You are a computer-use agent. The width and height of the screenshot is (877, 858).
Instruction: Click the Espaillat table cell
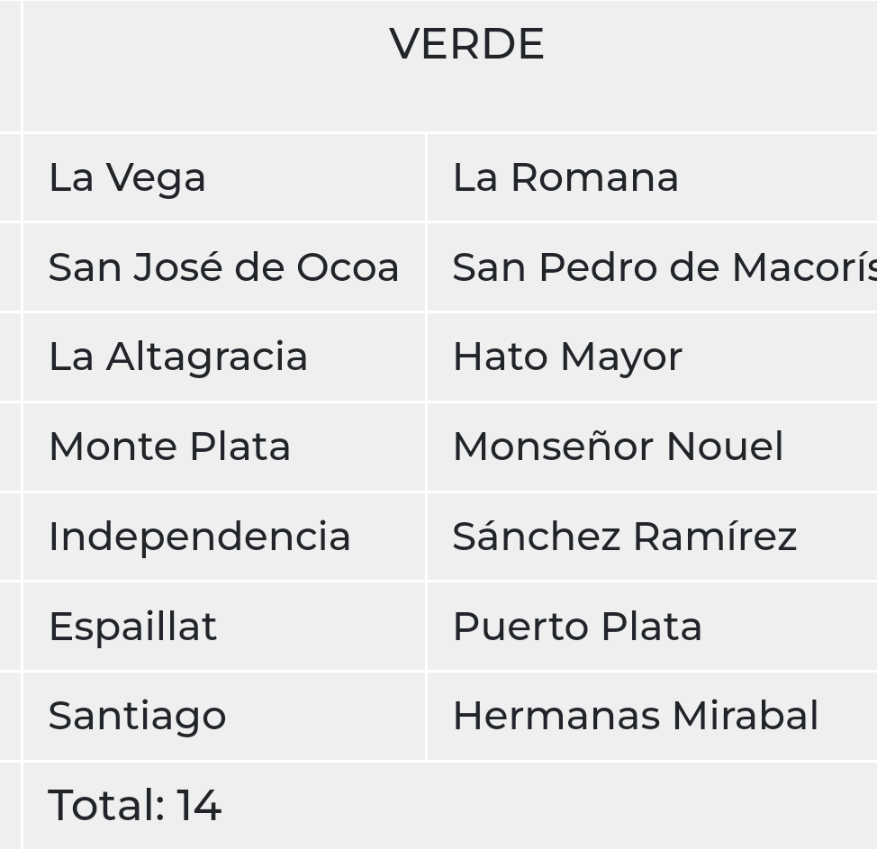click(223, 627)
